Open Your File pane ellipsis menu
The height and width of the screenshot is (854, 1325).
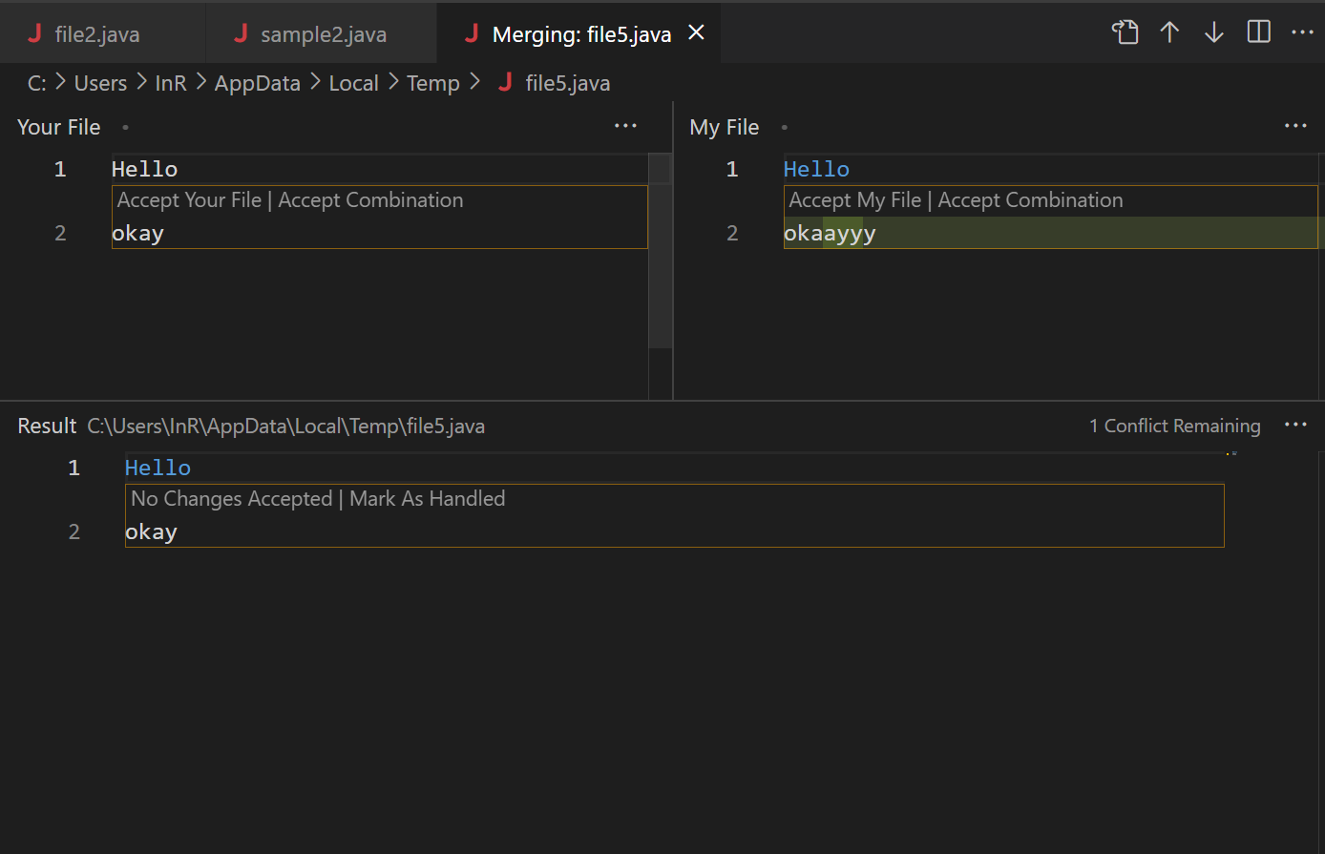pos(625,126)
